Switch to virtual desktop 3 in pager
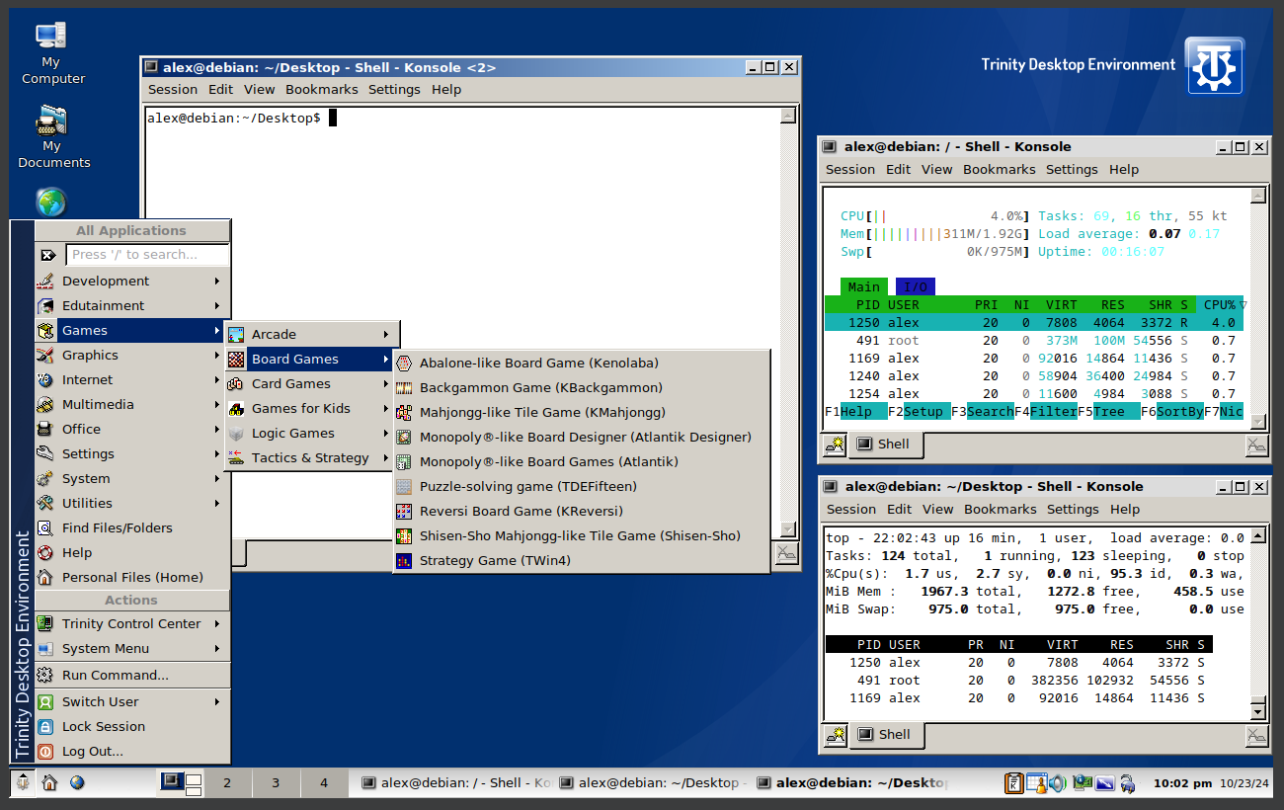This screenshot has width=1284, height=810. 276,782
